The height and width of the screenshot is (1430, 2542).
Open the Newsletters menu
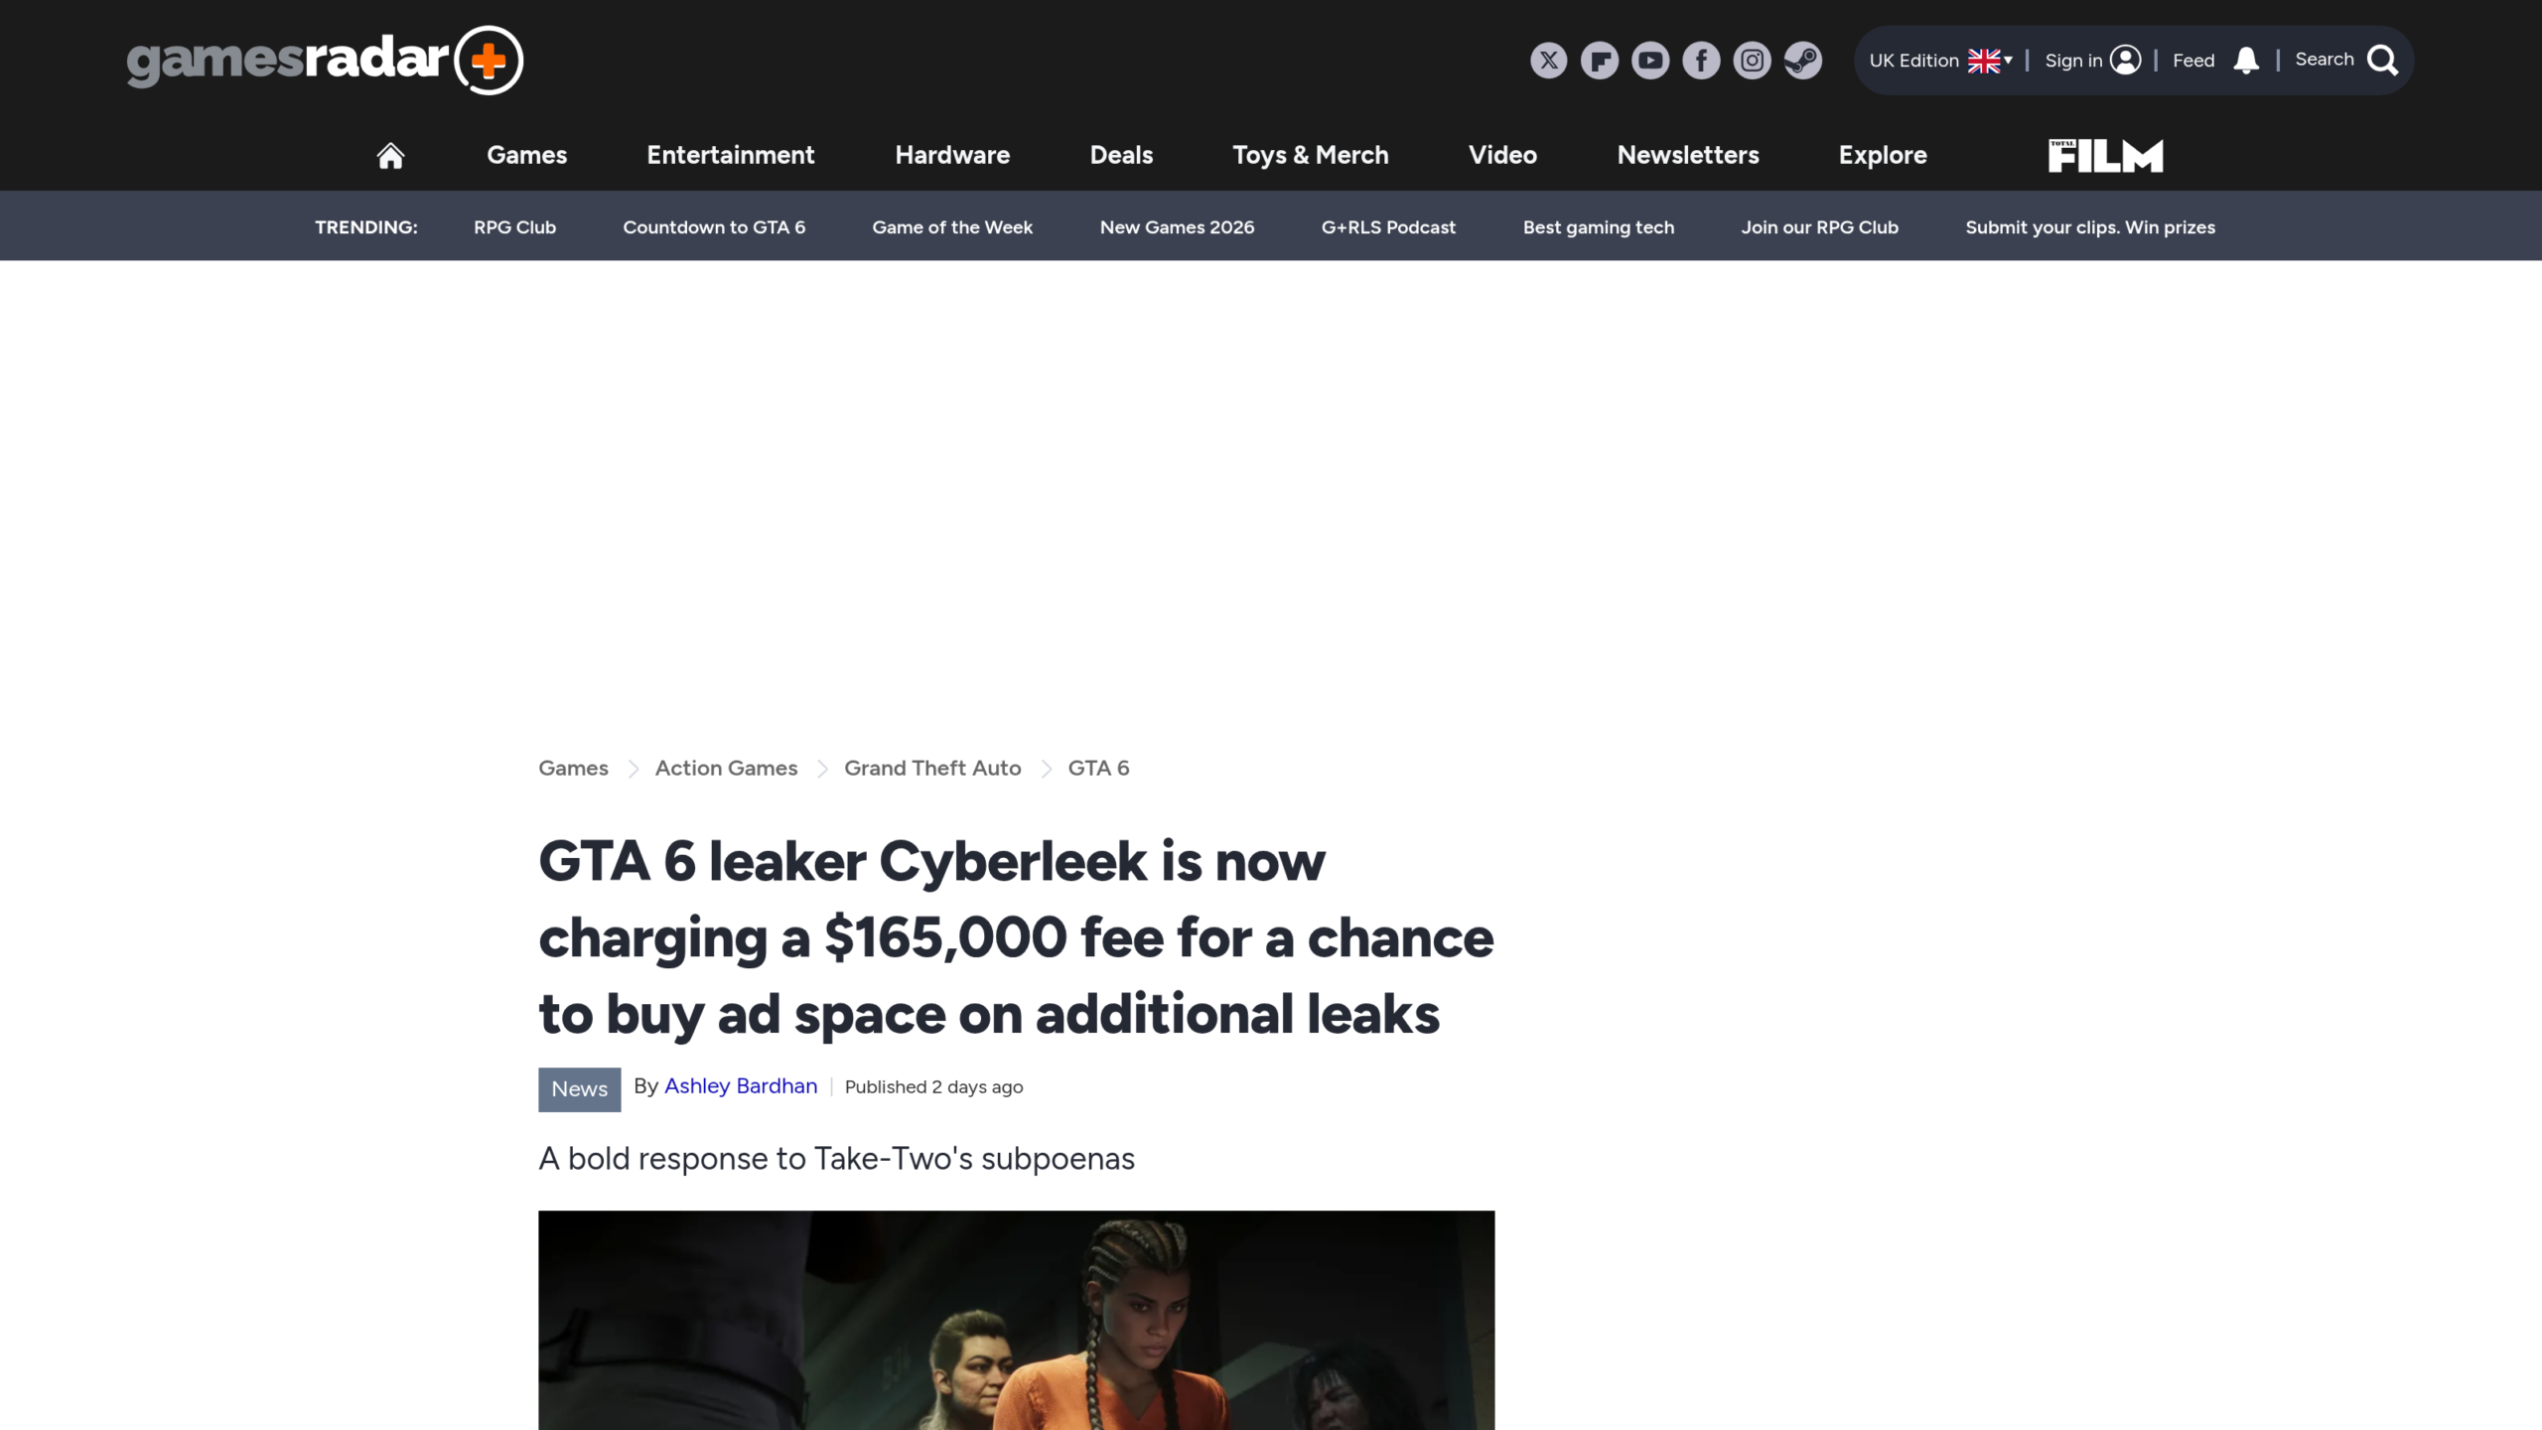point(1687,155)
